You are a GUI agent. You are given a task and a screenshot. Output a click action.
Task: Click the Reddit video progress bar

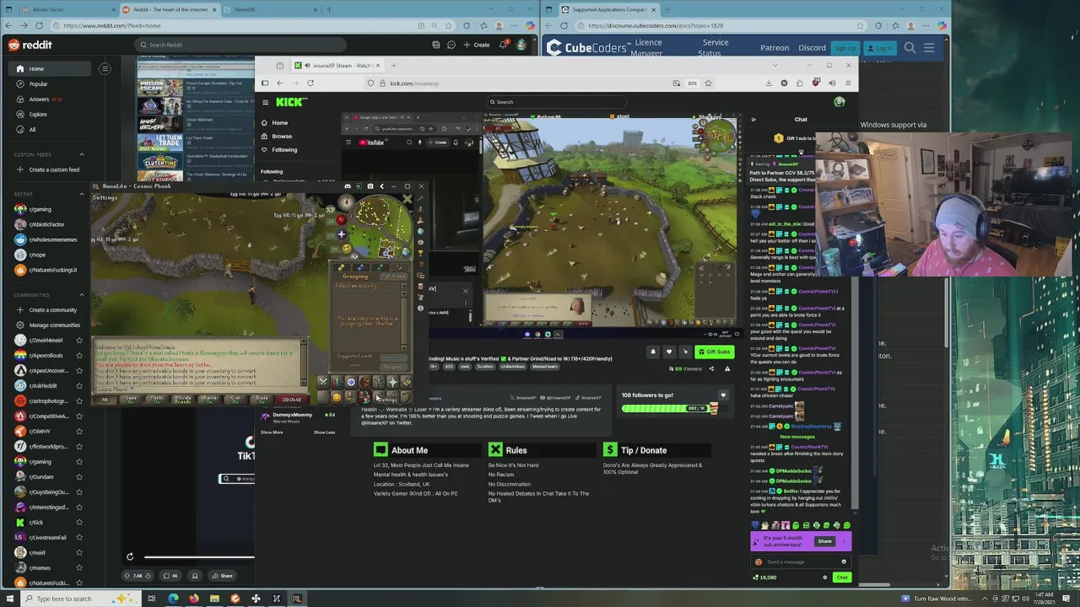tap(199, 556)
